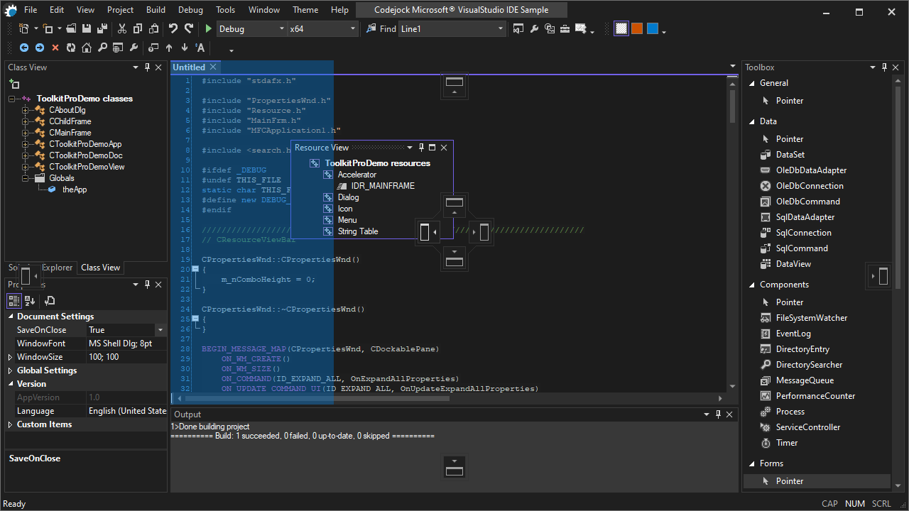Click the down arrow toolbar icon
The width and height of the screenshot is (909, 511).
coord(185,48)
